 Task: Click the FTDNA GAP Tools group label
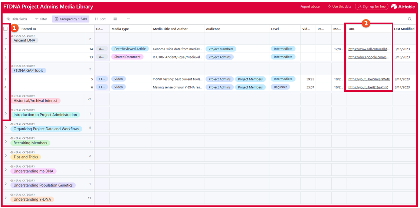[x=29, y=71]
